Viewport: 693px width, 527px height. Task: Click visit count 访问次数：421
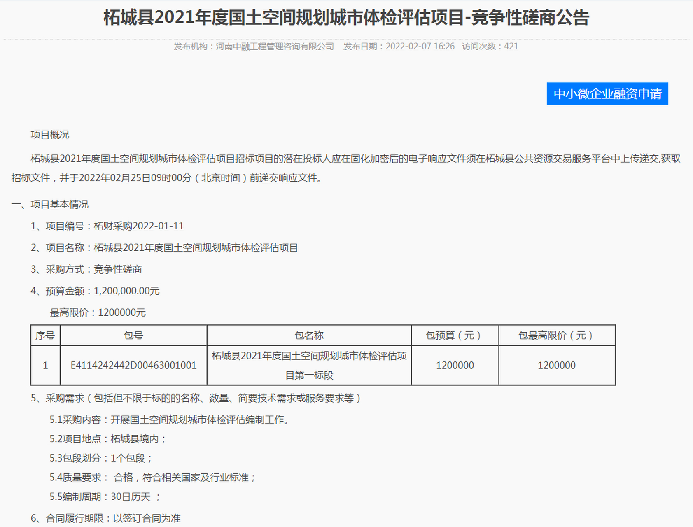(490, 47)
